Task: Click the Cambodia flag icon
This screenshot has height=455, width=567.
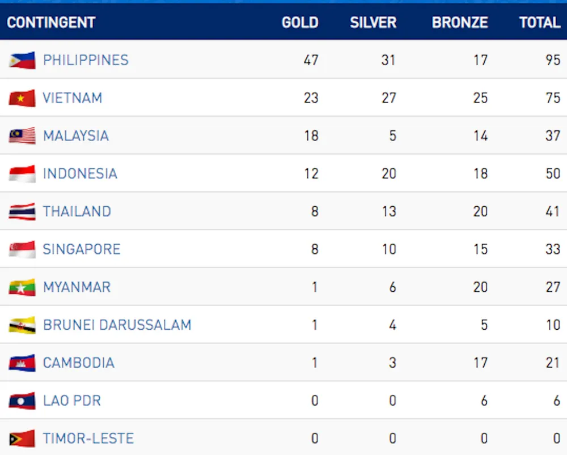Action: [x=22, y=363]
